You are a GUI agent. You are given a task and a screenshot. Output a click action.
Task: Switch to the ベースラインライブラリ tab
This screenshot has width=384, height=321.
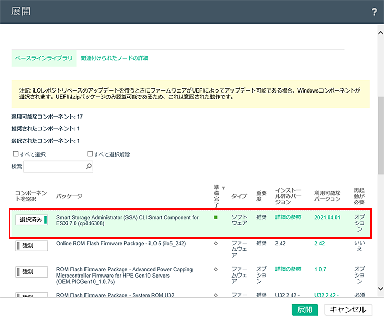point(44,58)
